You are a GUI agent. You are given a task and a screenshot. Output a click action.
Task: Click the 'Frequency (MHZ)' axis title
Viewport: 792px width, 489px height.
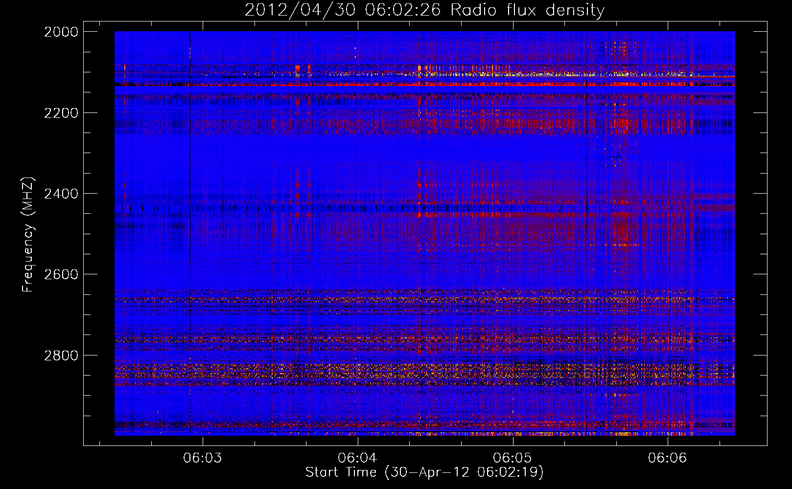tap(28, 235)
